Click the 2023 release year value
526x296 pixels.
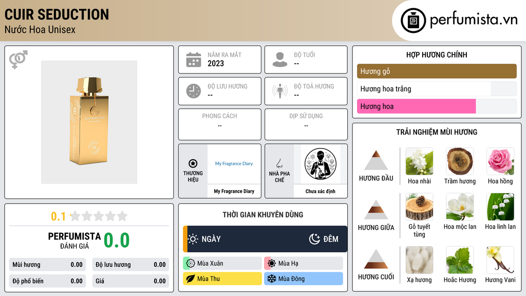click(x=216, y=63)
